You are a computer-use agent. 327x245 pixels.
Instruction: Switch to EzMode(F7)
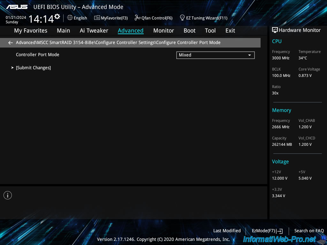[x=267, y=231]
